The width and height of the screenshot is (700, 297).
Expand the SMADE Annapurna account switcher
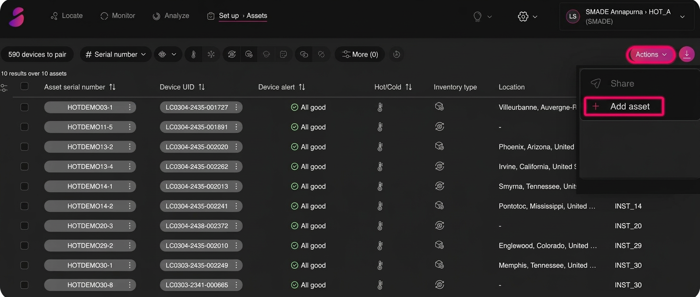tap(626, 17)
